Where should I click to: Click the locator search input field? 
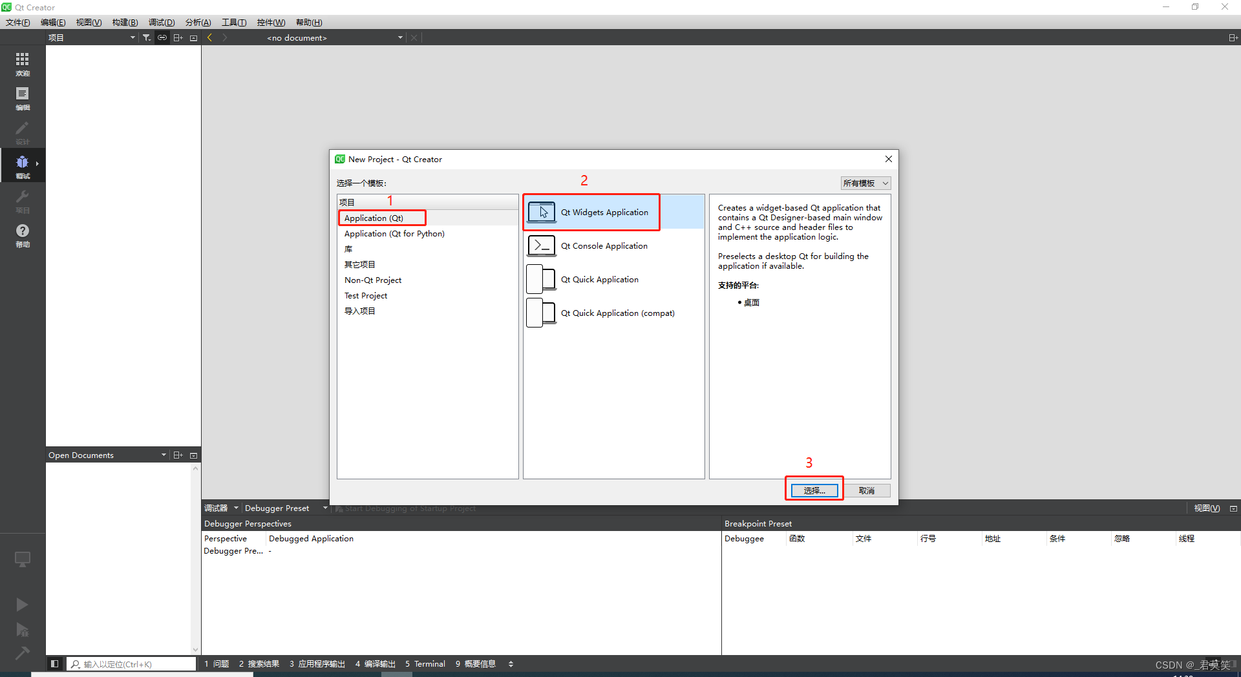131,663
